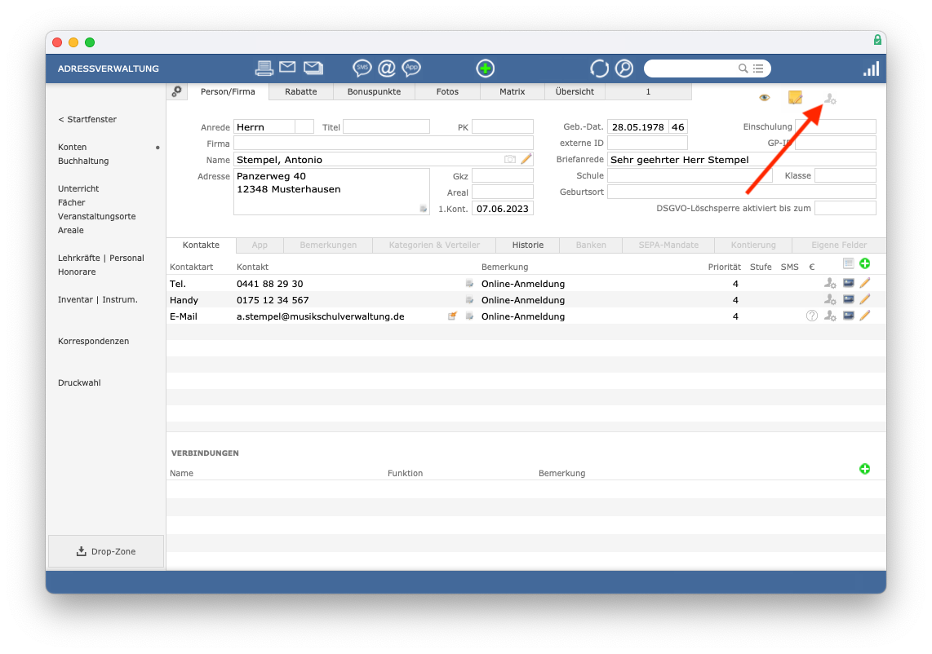Click the gear settings icon beside tabs

[176, 91]
